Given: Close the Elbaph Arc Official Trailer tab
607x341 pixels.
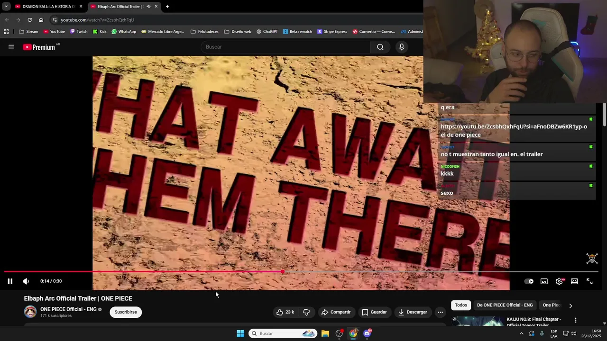Looking at the screenshot, I should pos(156,7).
